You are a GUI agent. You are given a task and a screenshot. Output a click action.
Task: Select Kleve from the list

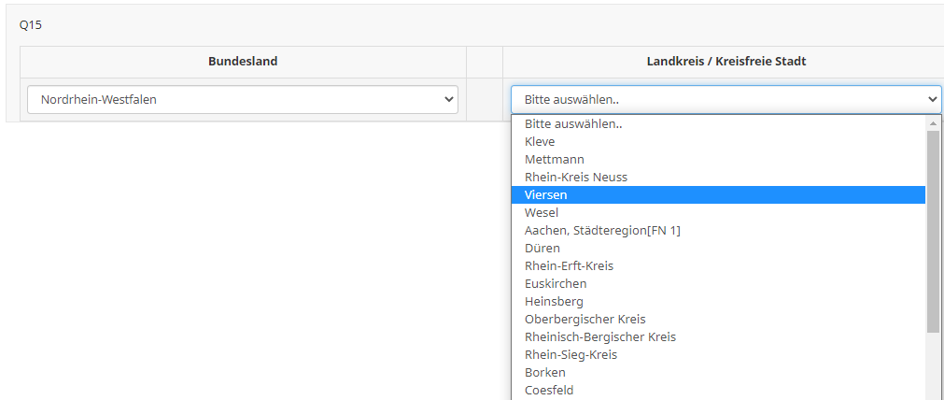pyautogui.click(x=540, y=141)
